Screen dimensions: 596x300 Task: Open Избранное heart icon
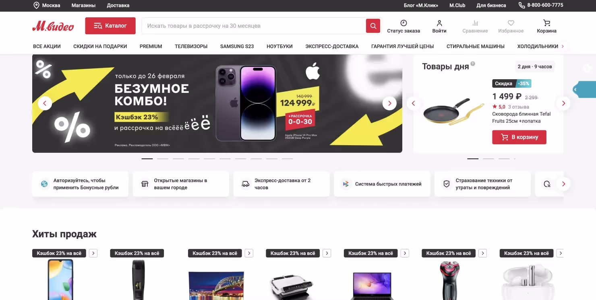pos(511,23)
